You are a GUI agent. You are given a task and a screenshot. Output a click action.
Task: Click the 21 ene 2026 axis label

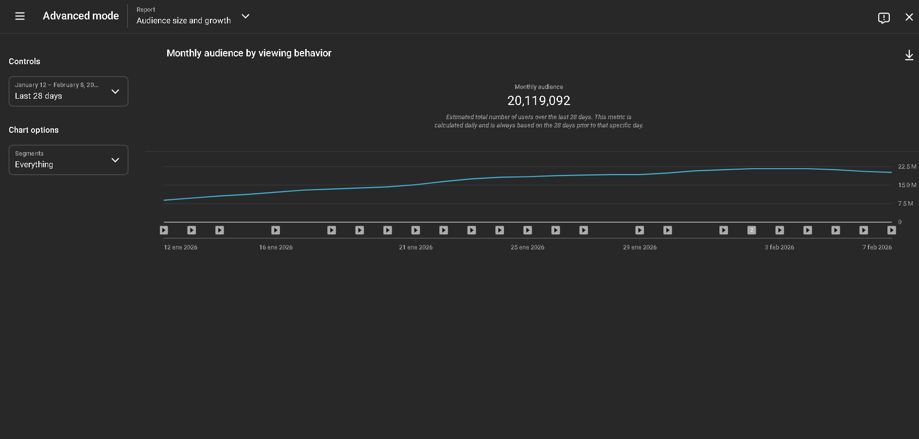[416, 247]
